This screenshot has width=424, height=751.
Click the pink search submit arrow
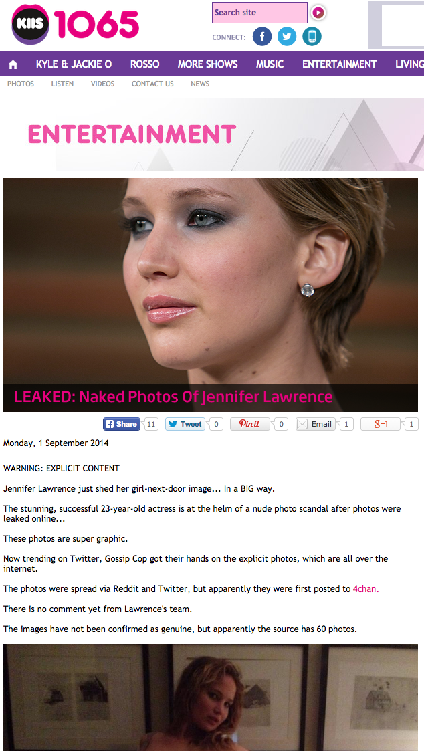point(318,13)
